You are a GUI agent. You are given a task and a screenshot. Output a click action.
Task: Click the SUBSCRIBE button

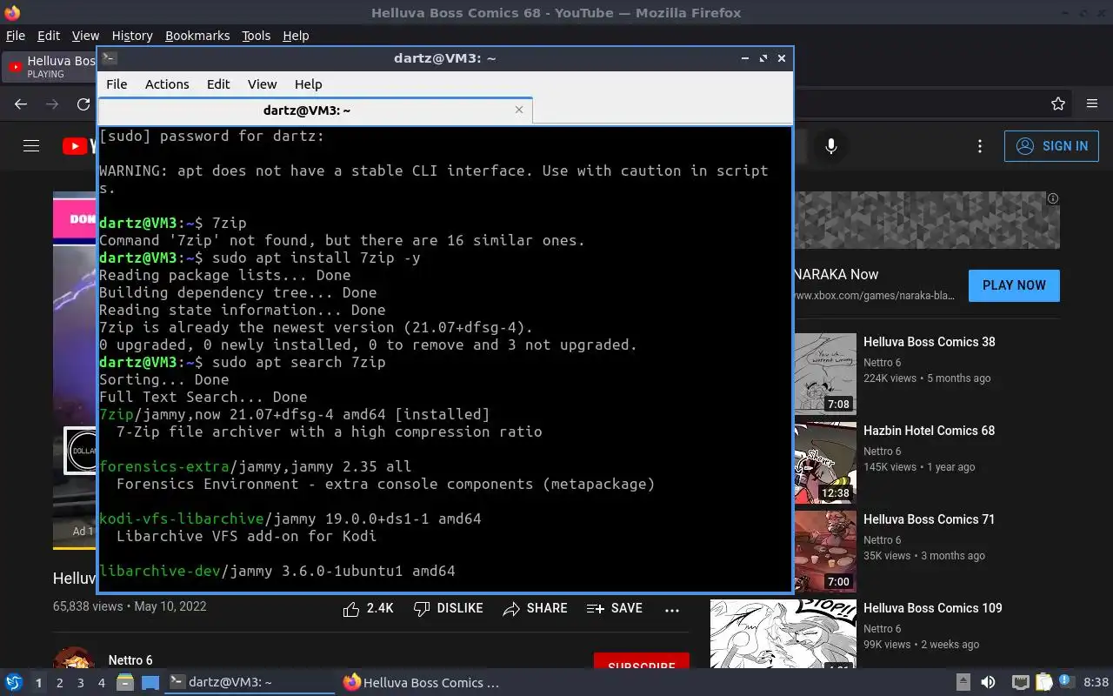[x=642, y=661]
